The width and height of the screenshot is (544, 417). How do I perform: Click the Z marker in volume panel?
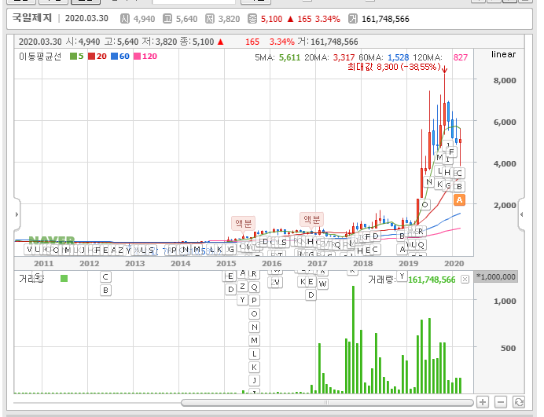coord(242,287)
